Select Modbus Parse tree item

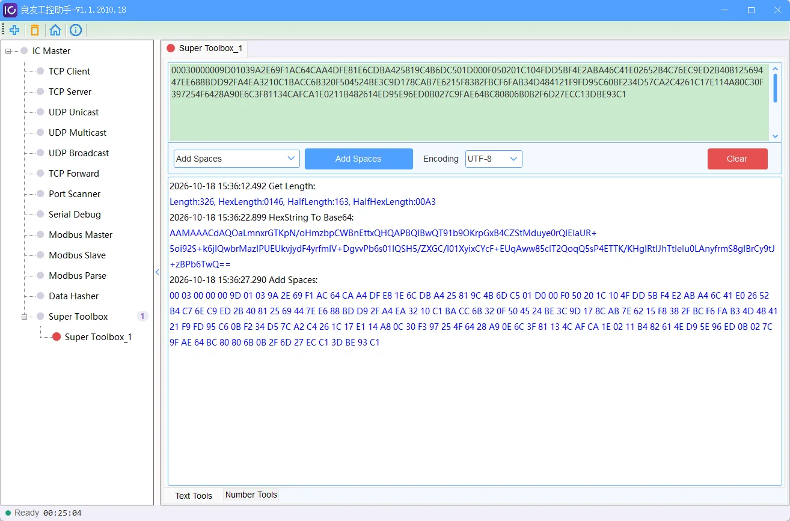click(x=78, y=276)
